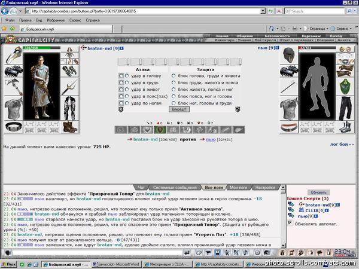Screen dimensions: 359x269
Task: Open the 'Настройки' tab
Action: point(265,188)
